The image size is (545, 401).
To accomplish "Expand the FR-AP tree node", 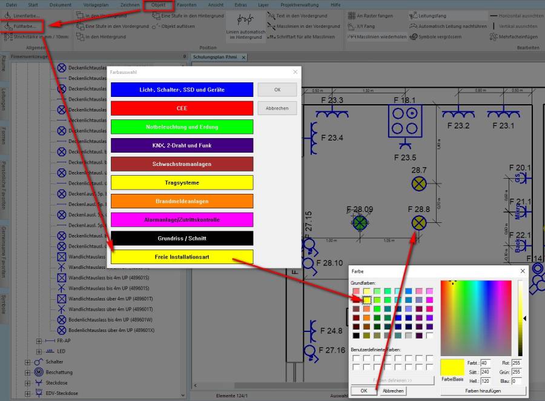I will point(39,341).
